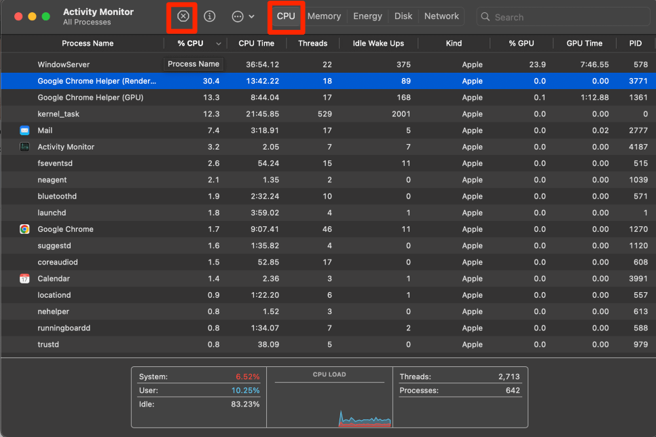Click the Activity Monitor icon in process list
This screenshot has height=437, width=656.
pyautogui.click(x=24, y=147)
